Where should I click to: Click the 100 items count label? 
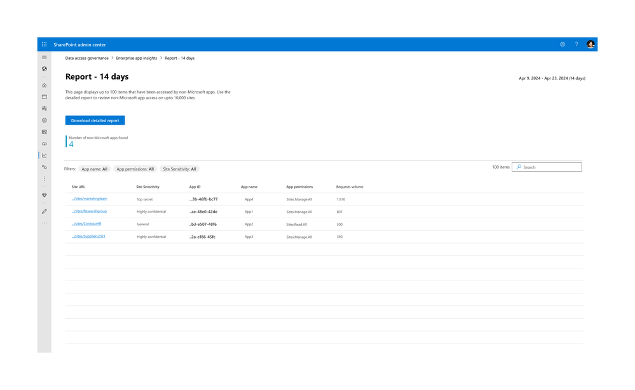[x=500, y=167]
